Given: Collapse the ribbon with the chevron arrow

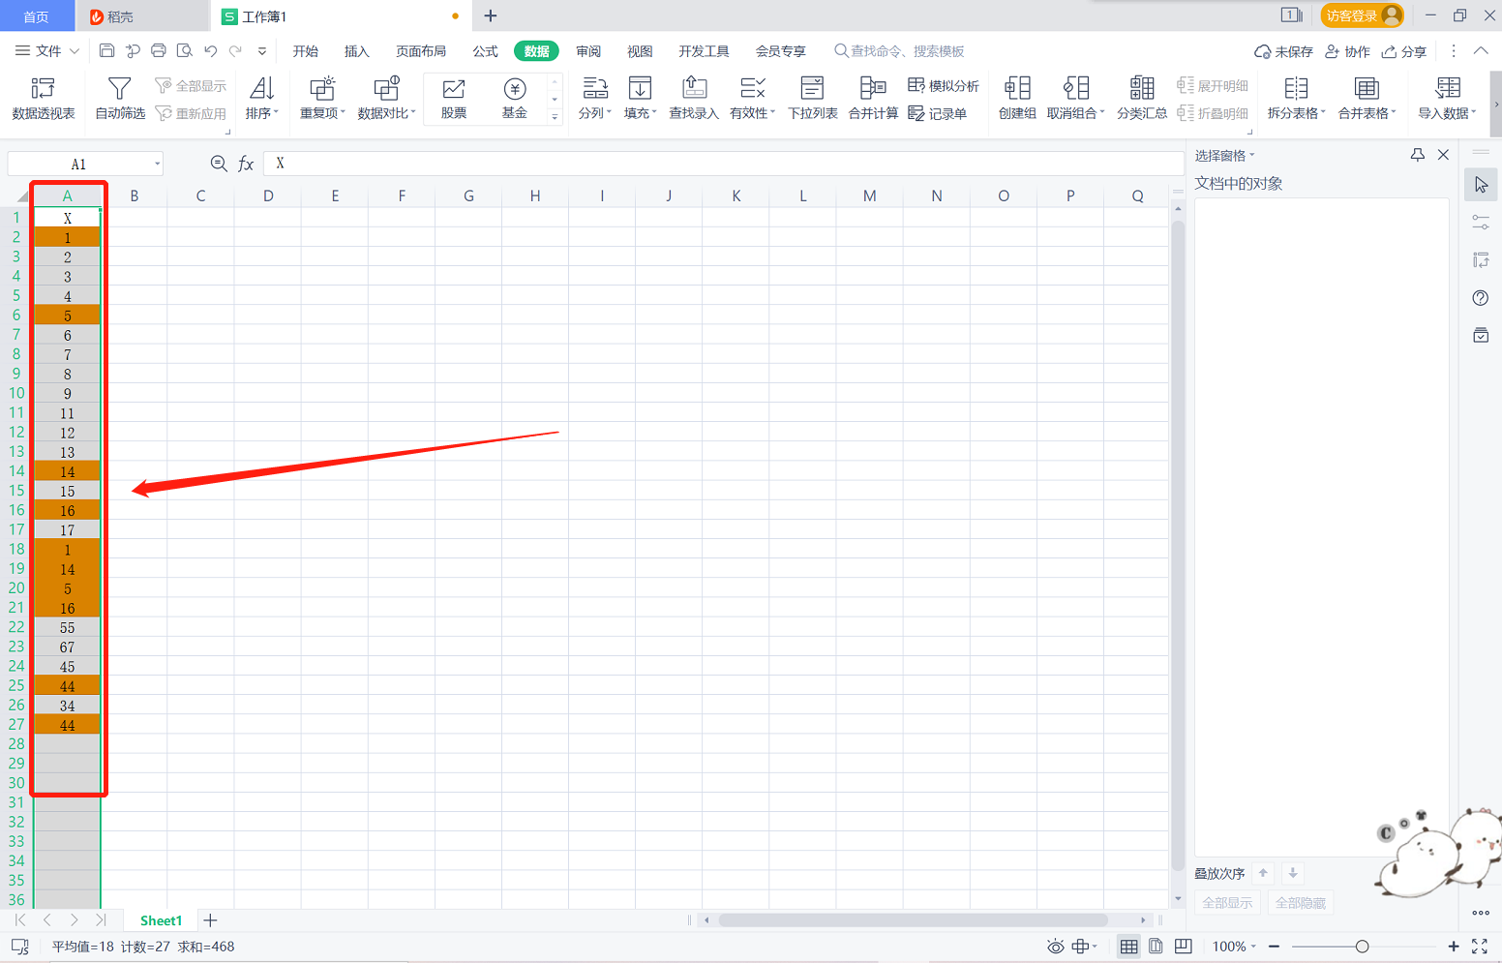Looking at the screenshot, I should 1481,50.
